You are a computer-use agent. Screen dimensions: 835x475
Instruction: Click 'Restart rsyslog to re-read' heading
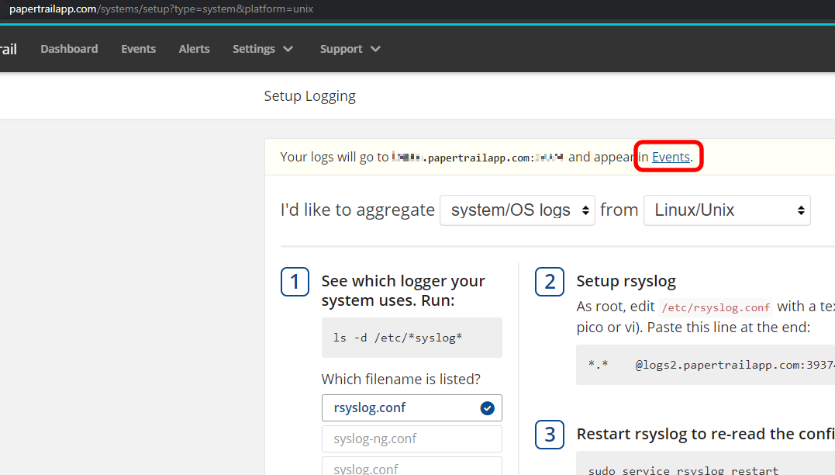[x=706, y=434]
